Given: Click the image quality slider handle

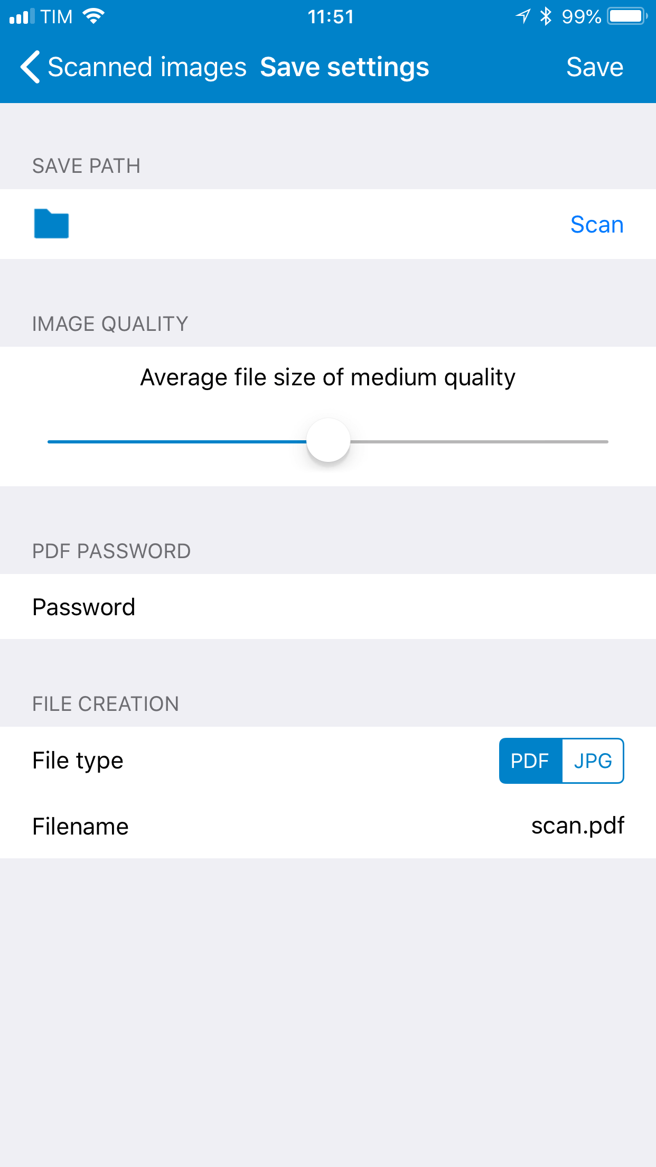Looking at the screenshot, I should 329,441.
